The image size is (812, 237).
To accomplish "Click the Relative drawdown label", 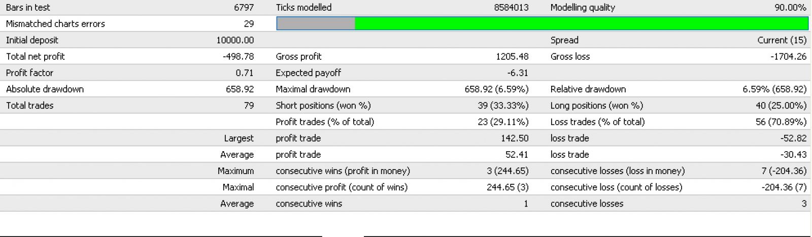I will [588, 89].
